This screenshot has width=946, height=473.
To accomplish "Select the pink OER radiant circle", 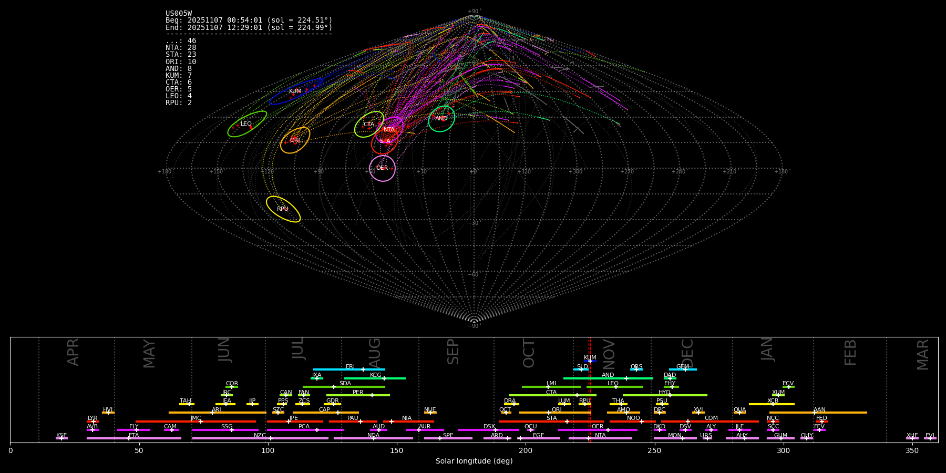I will (382, 168).
